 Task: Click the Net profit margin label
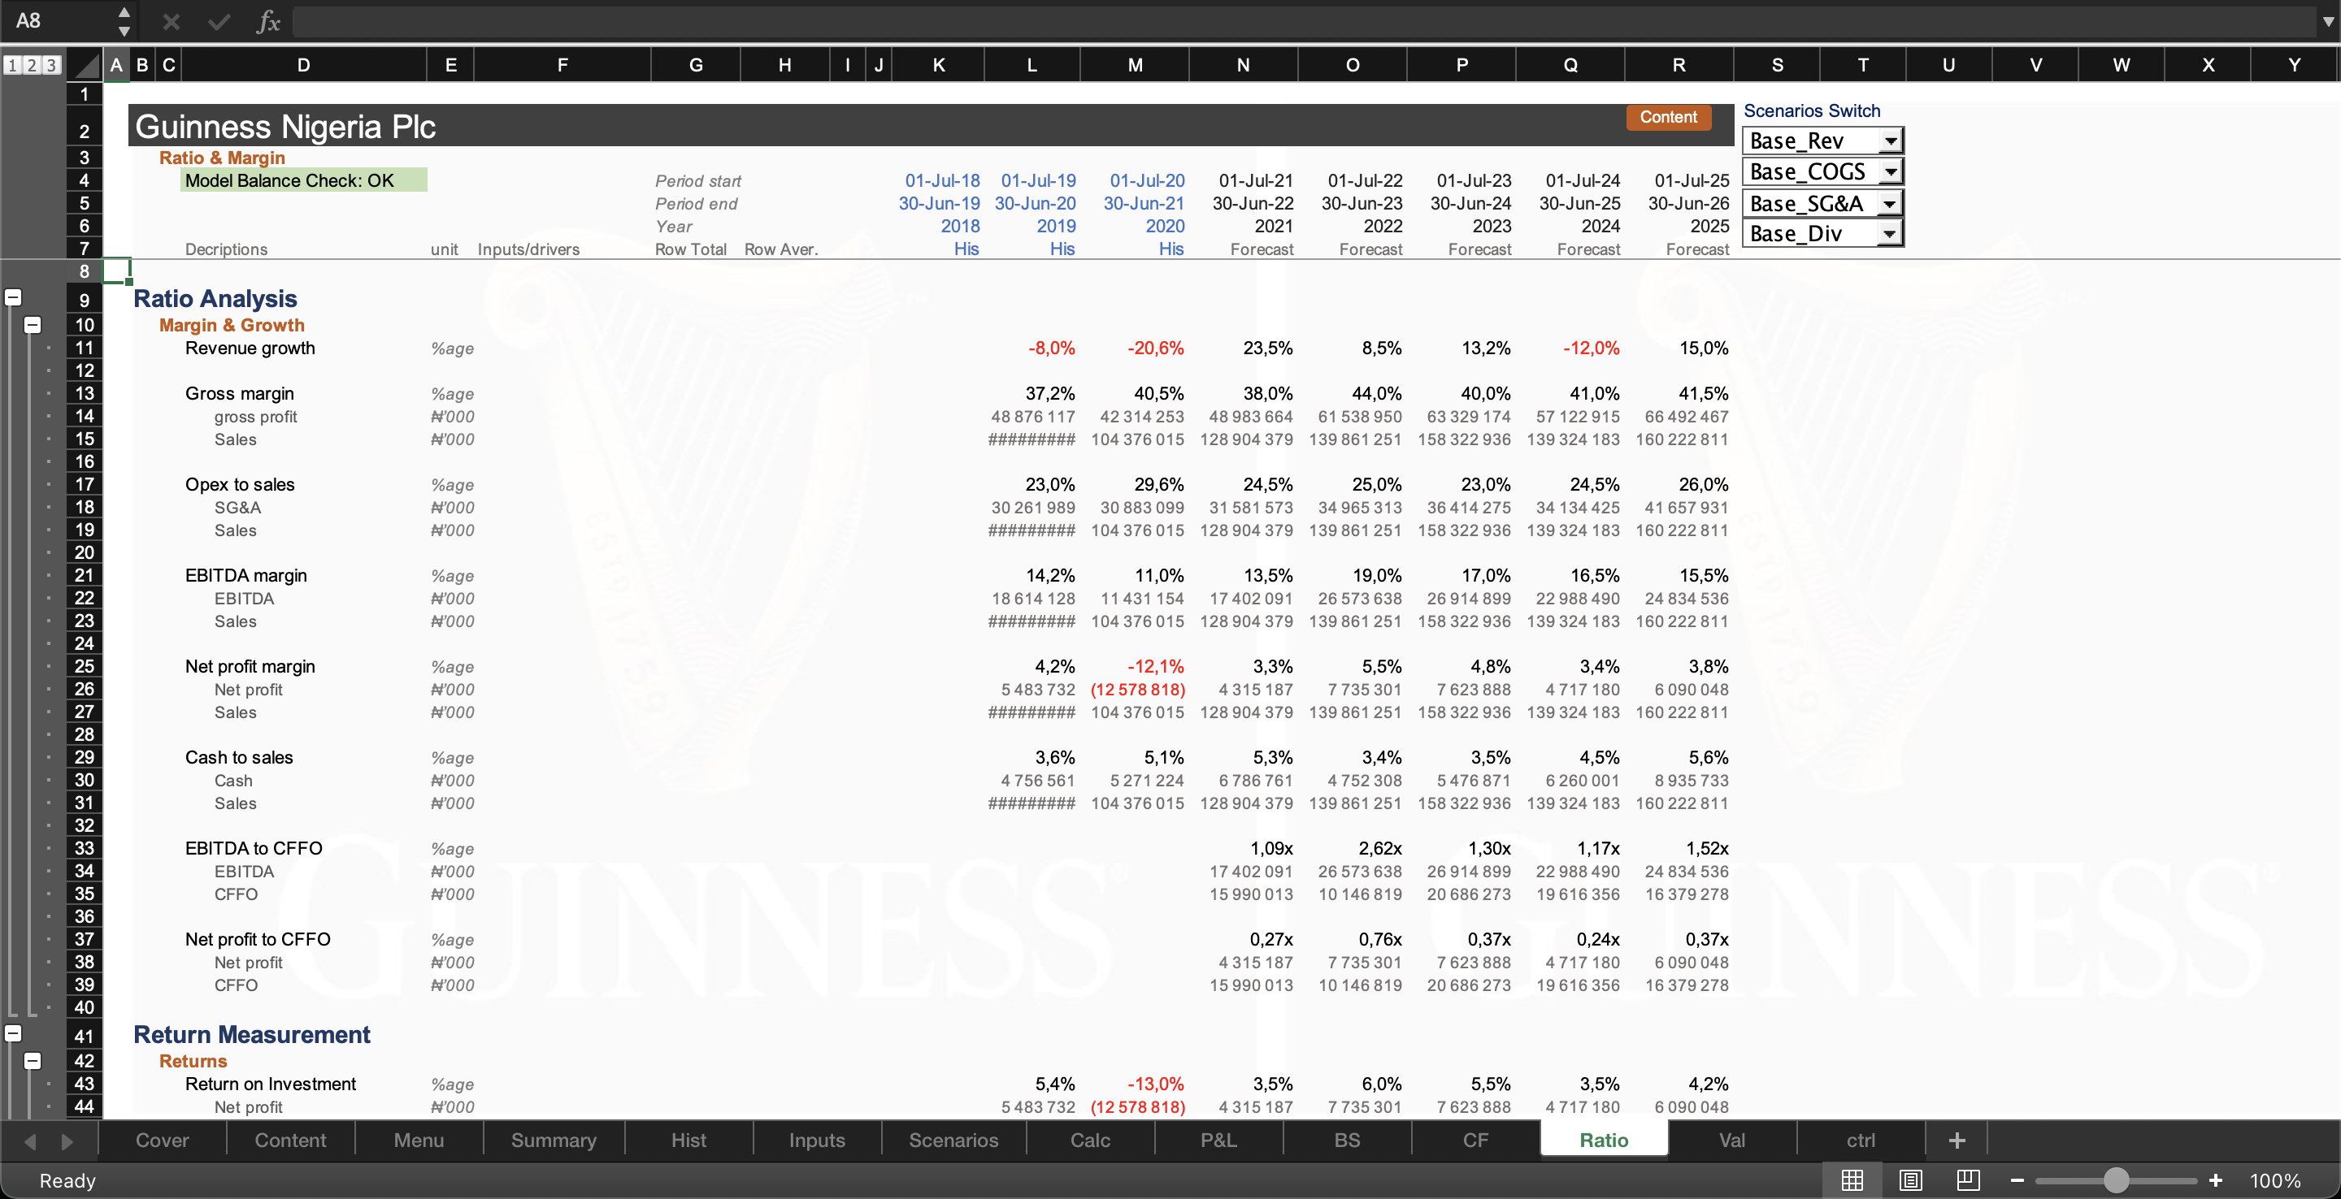250,666
